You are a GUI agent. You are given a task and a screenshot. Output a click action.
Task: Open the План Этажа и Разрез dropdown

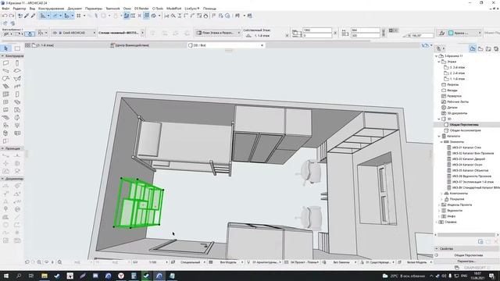[218, 33]
